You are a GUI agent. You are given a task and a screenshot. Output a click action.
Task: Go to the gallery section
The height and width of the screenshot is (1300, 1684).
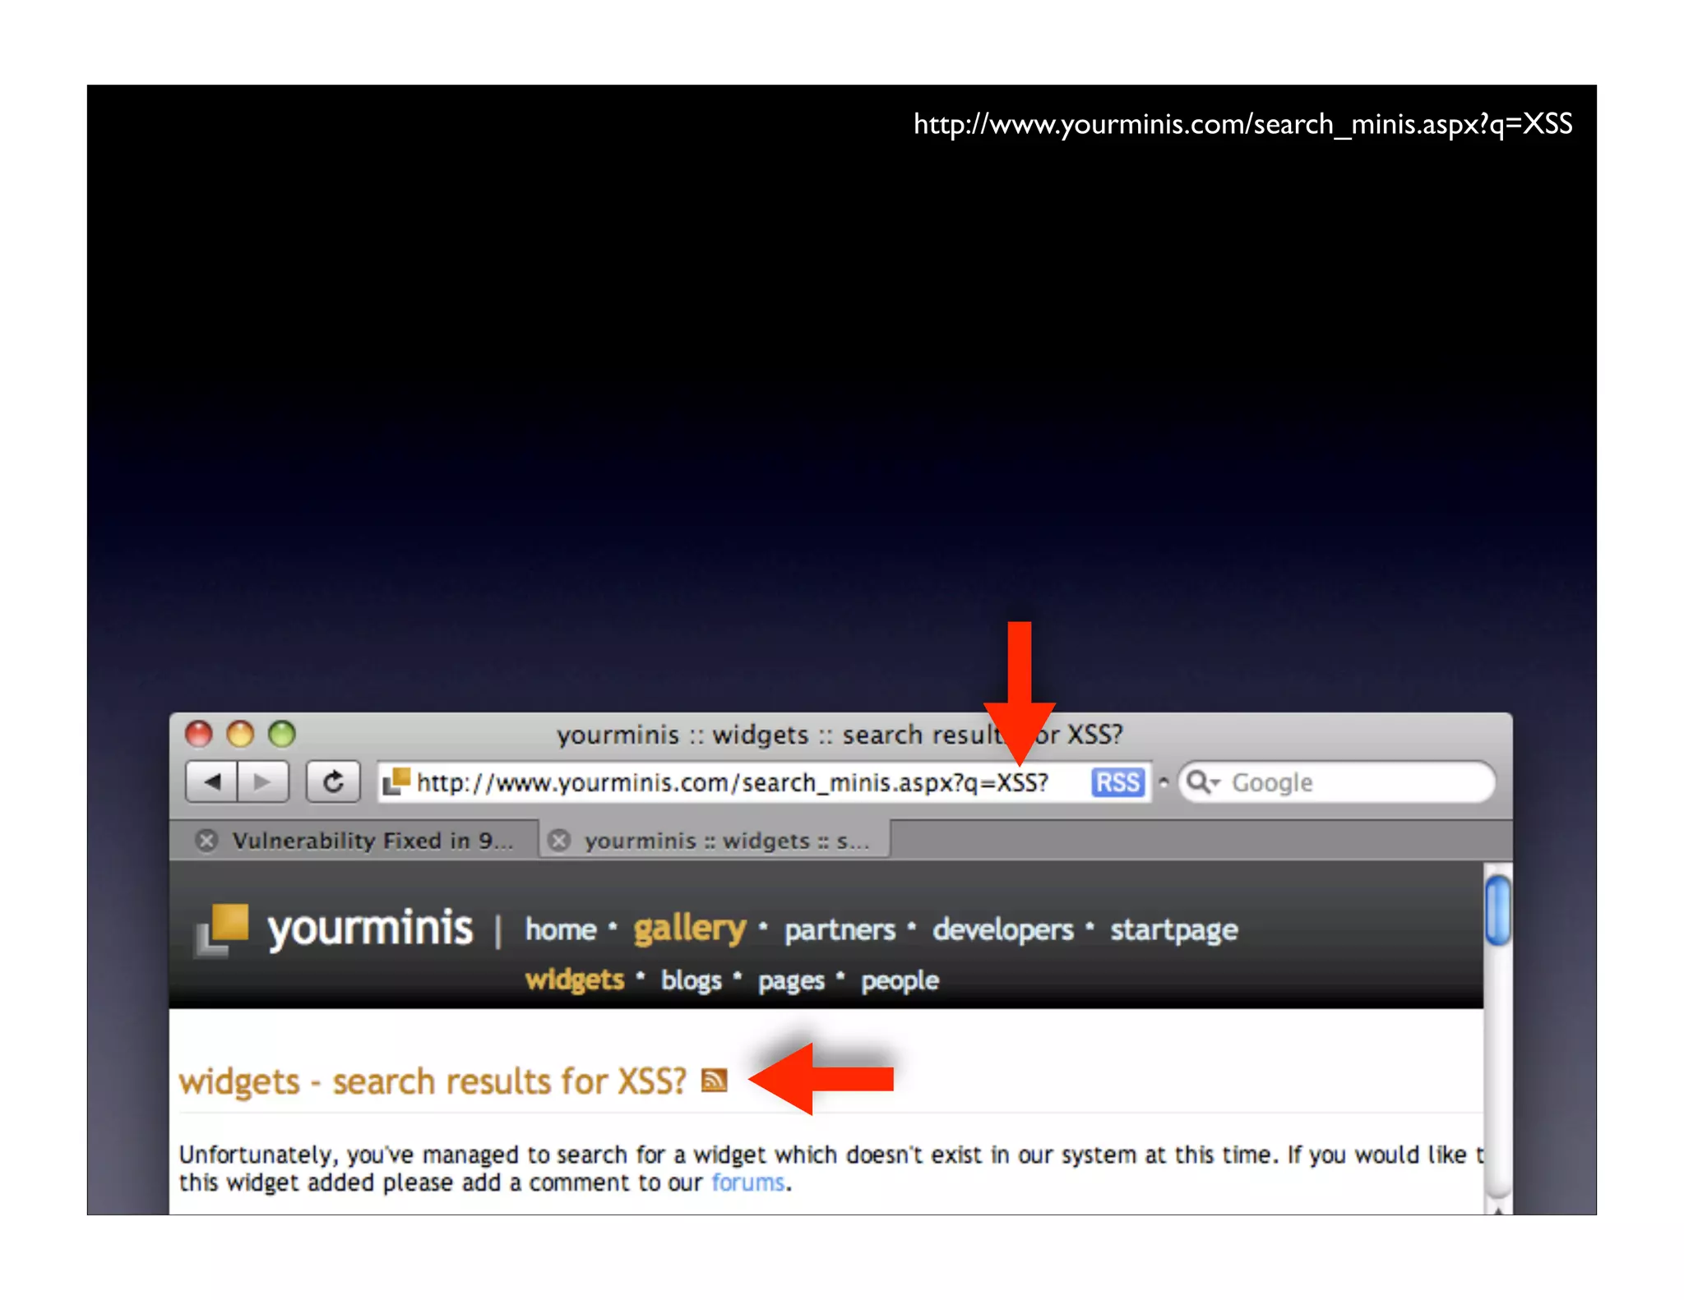pos(689,929)
